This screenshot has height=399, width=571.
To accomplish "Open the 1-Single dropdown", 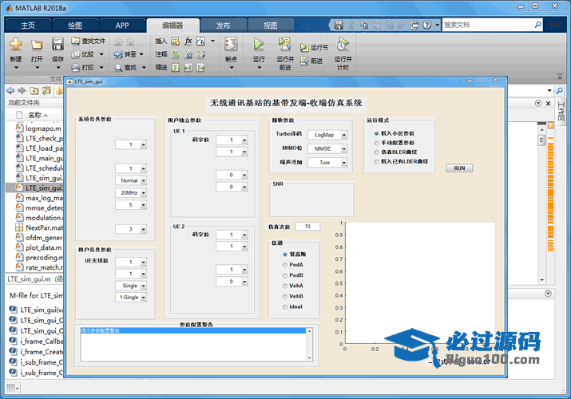I will (131, 298).
